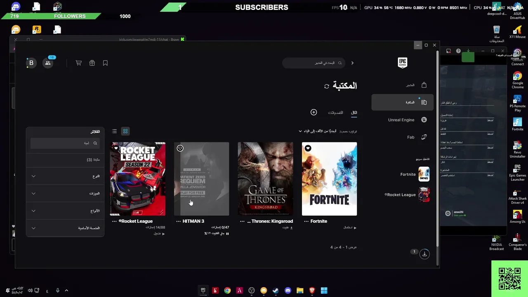
Task: Open the friends list icon
Action: (x=48, y=63)
